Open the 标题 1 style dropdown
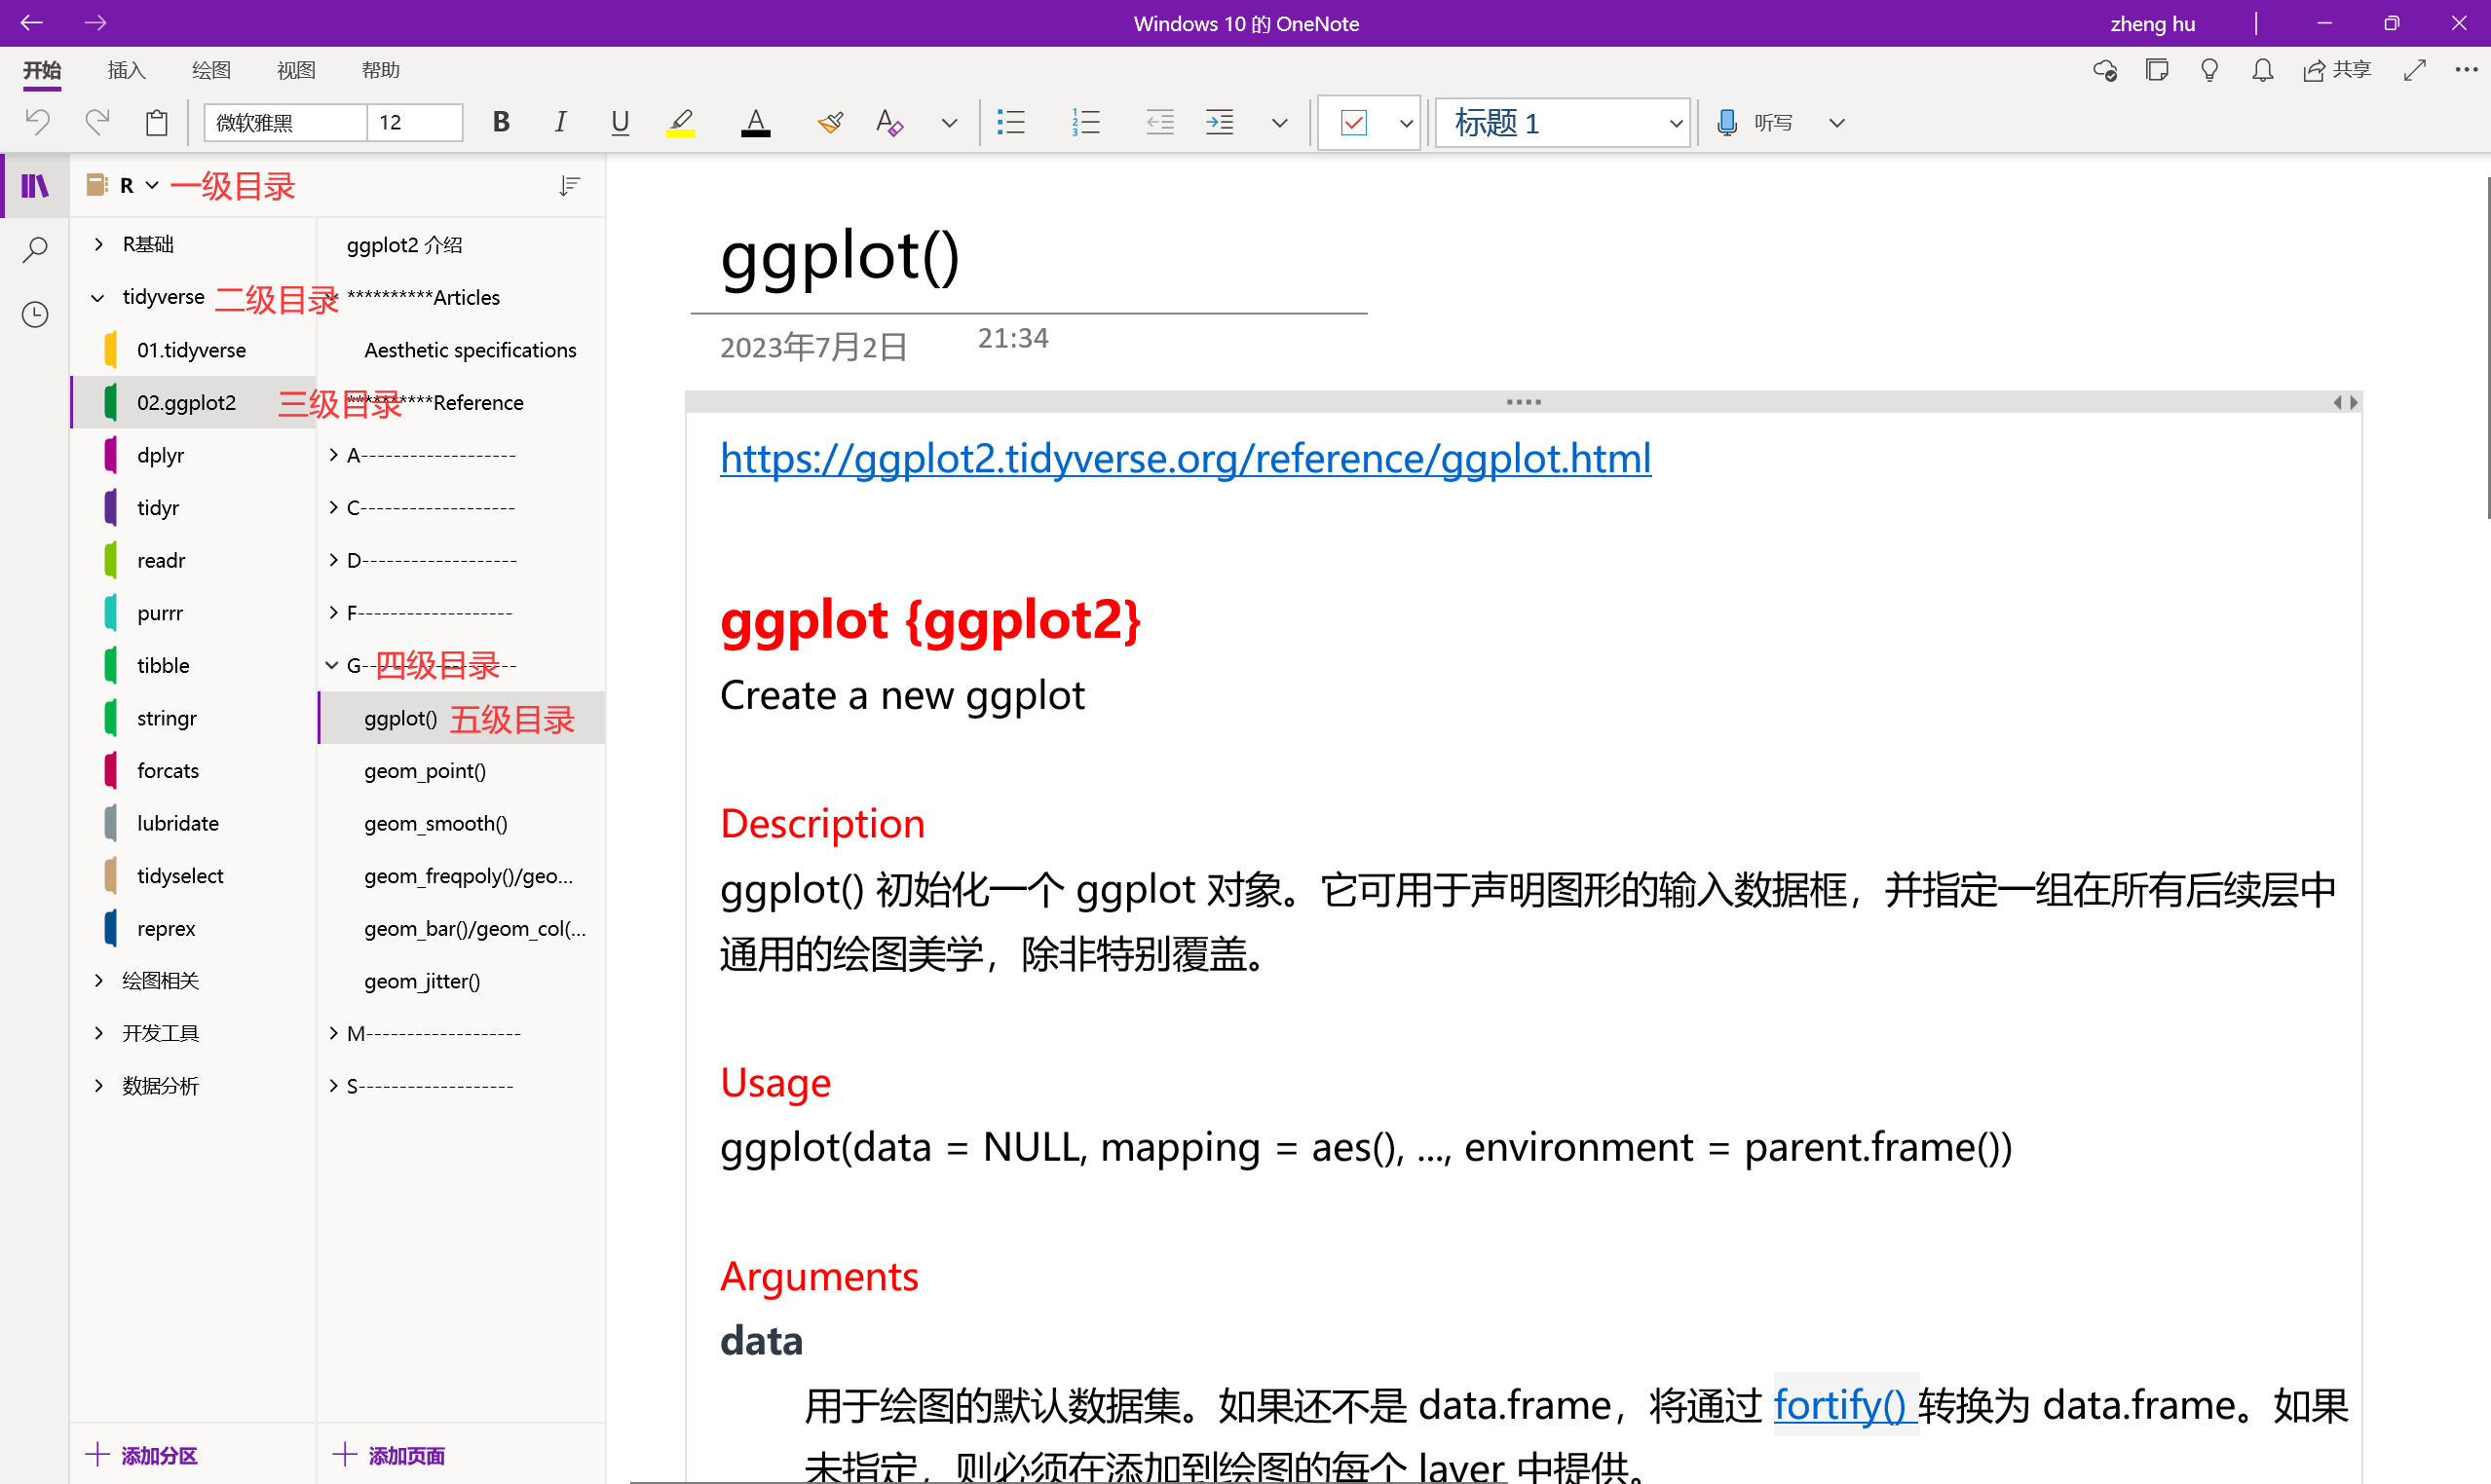 (1676, 123)
